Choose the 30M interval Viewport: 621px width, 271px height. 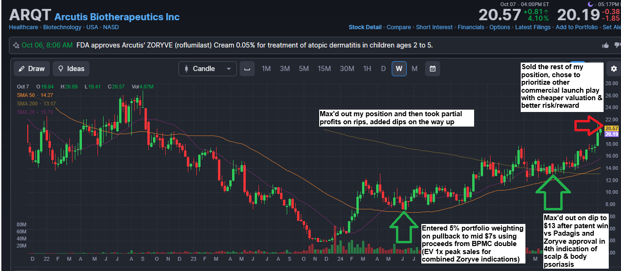coord(347,69)
